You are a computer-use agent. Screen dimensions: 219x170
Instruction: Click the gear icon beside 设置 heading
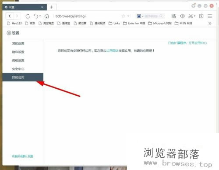click(x=9, y=33)
